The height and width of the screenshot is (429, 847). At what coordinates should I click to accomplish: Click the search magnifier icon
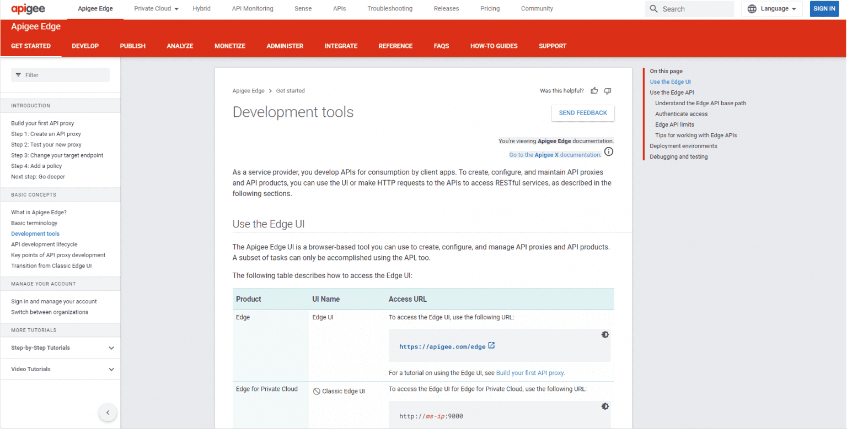(x=653, y=8)
